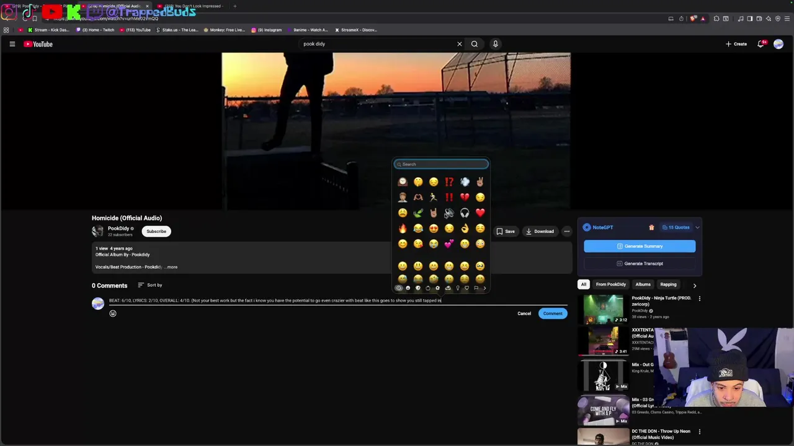The width and height of the screenshot is (794, 446).
Task: Open the 'COME AND FLY' mix thumbnail
Action: (x=603, y=409)
